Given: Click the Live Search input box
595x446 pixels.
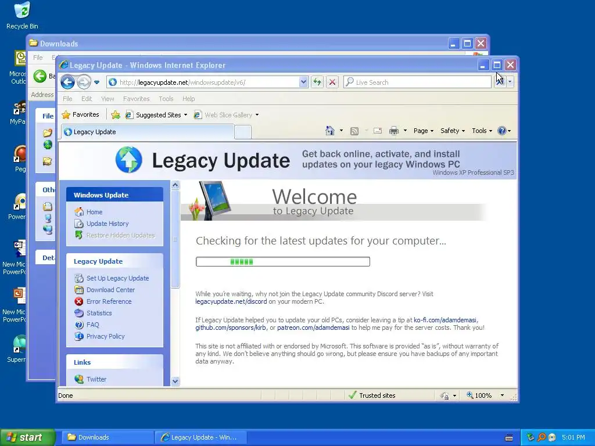Looking at the screenshot, I should (417, 82).
